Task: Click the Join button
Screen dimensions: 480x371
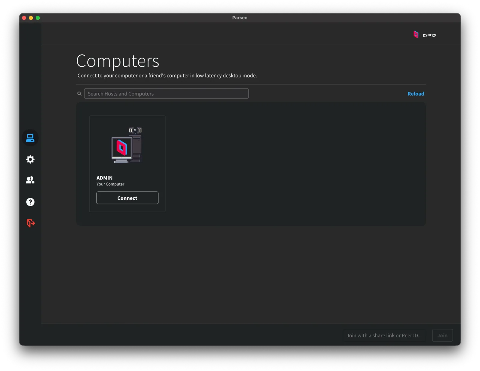Action: tap(442, 336)
